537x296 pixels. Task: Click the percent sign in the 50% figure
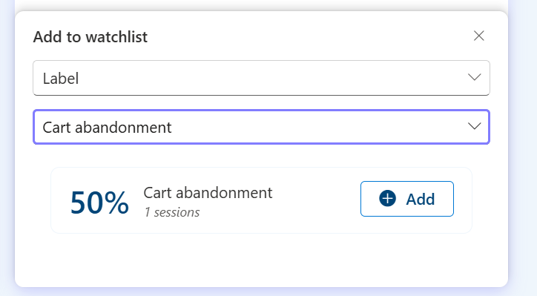tap(116, 203)
